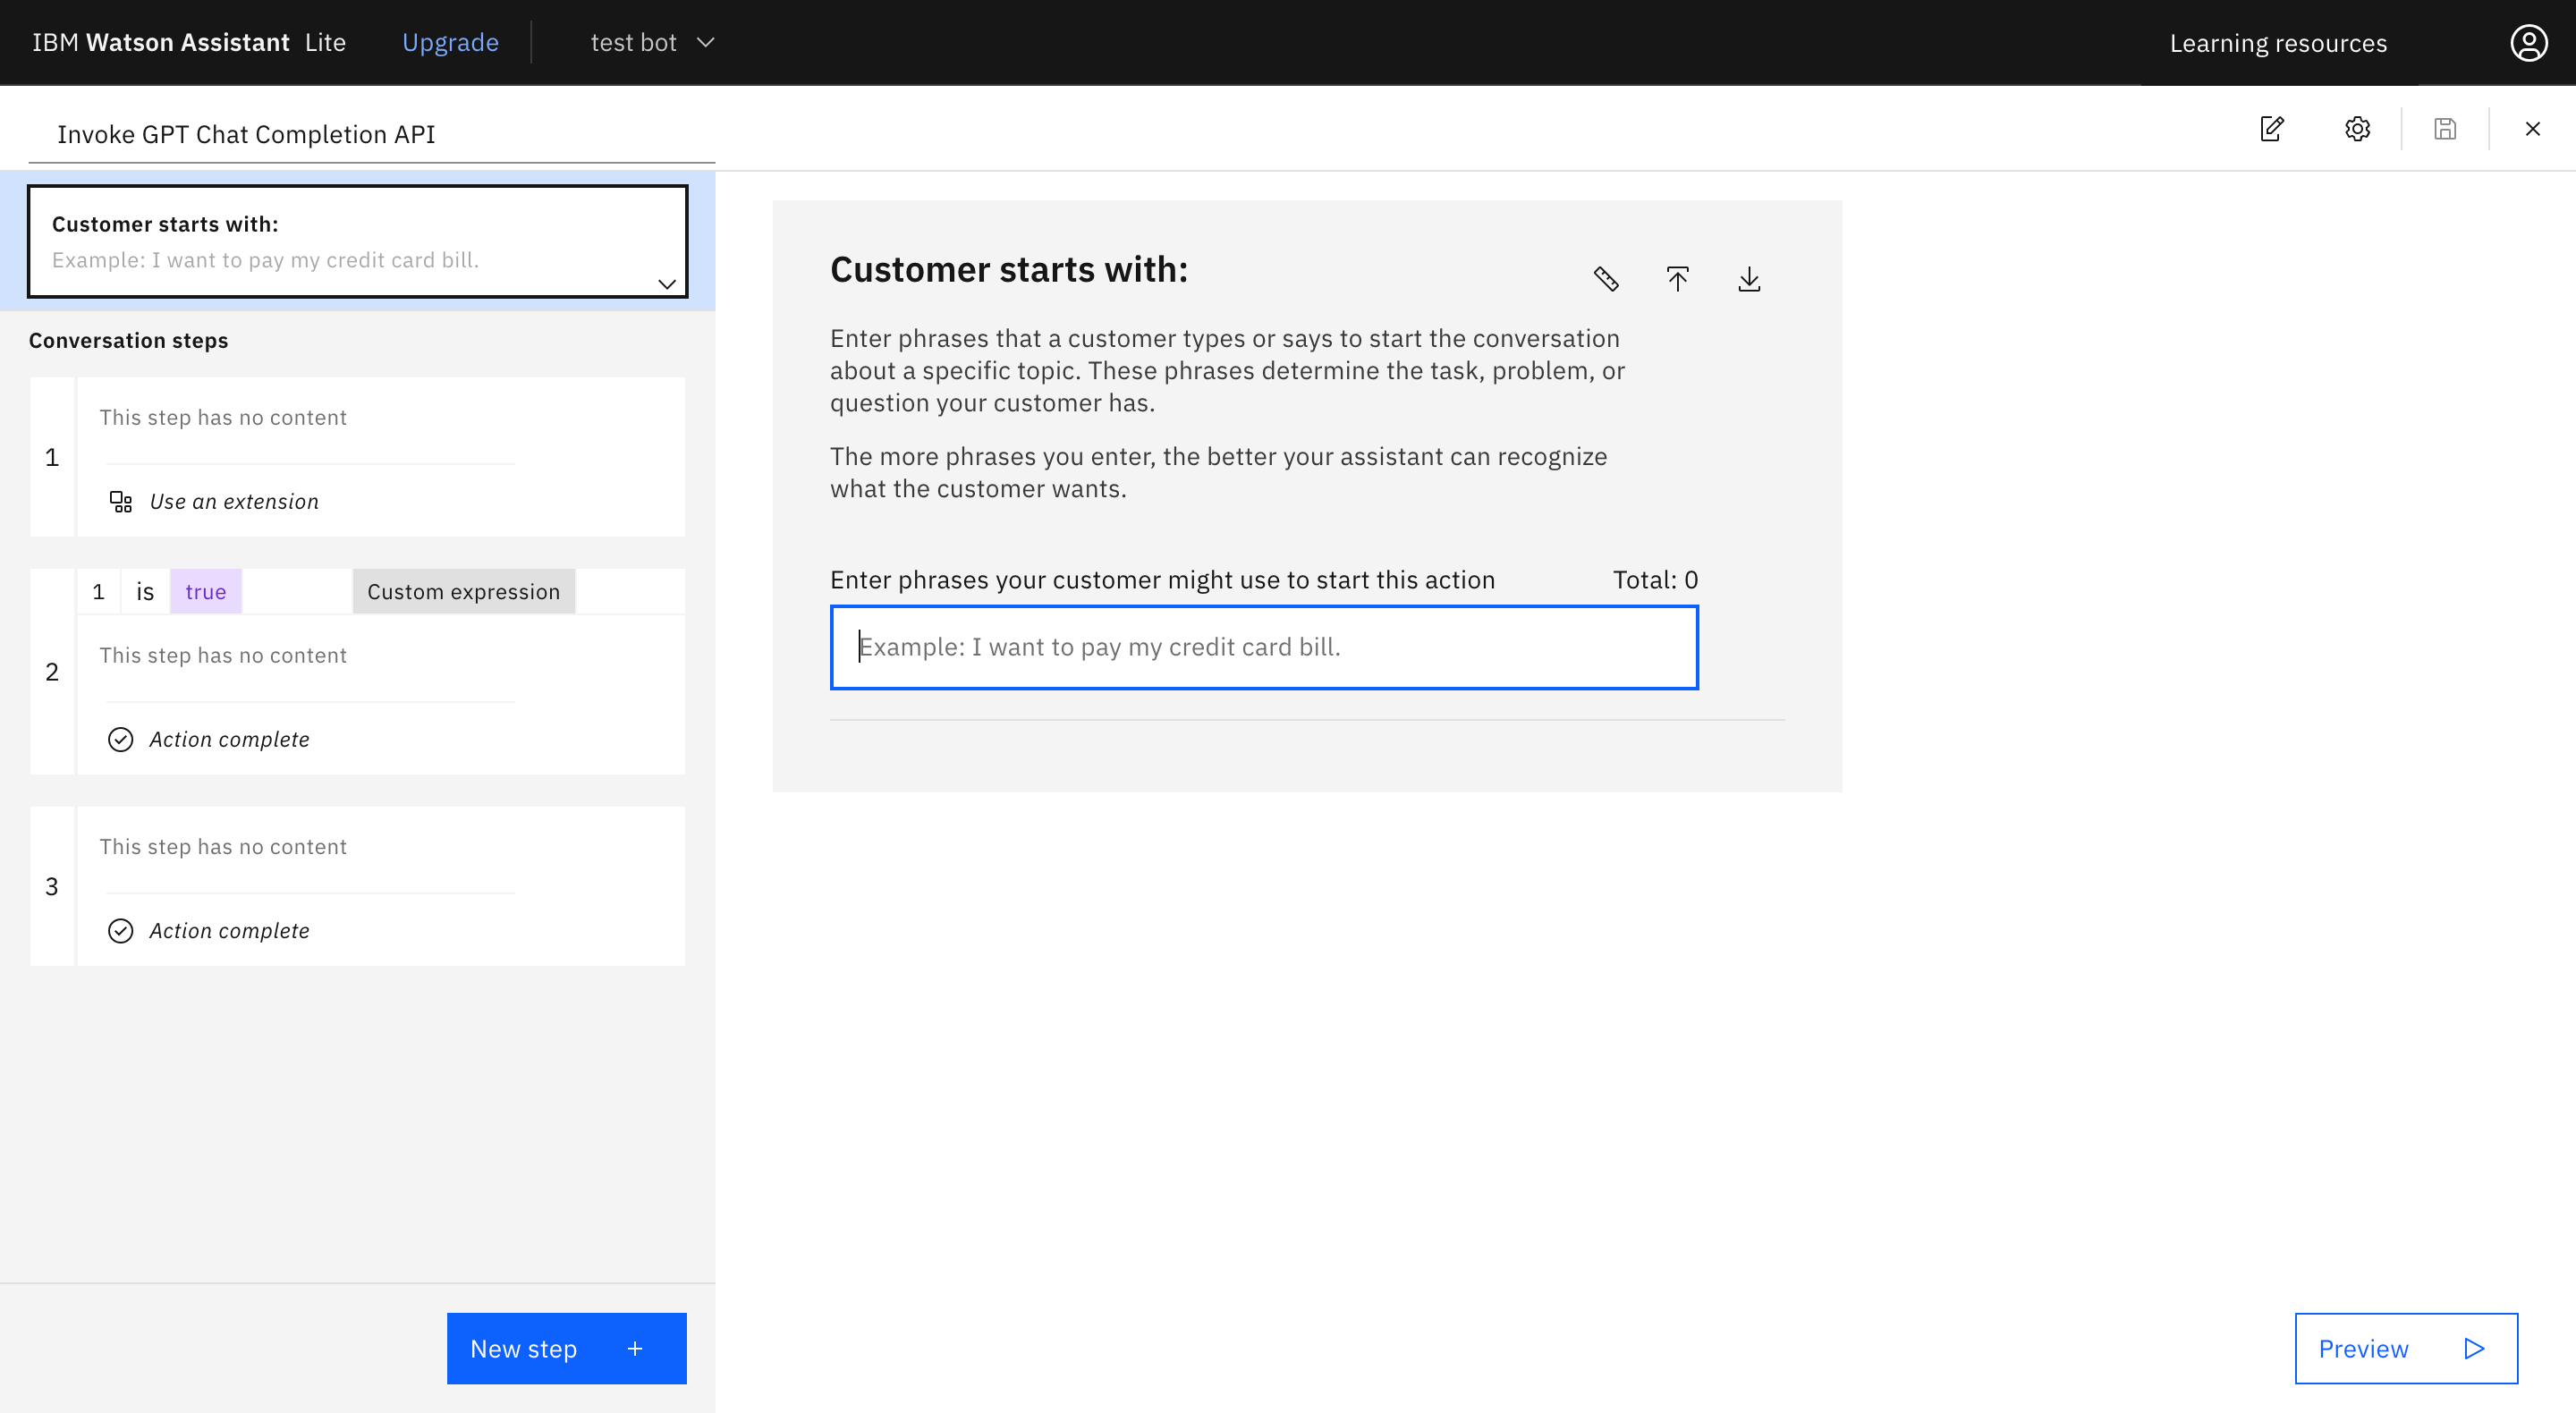
Task: Click the Action complete checkmark in step 2
Action: click(x=120, y=739)
